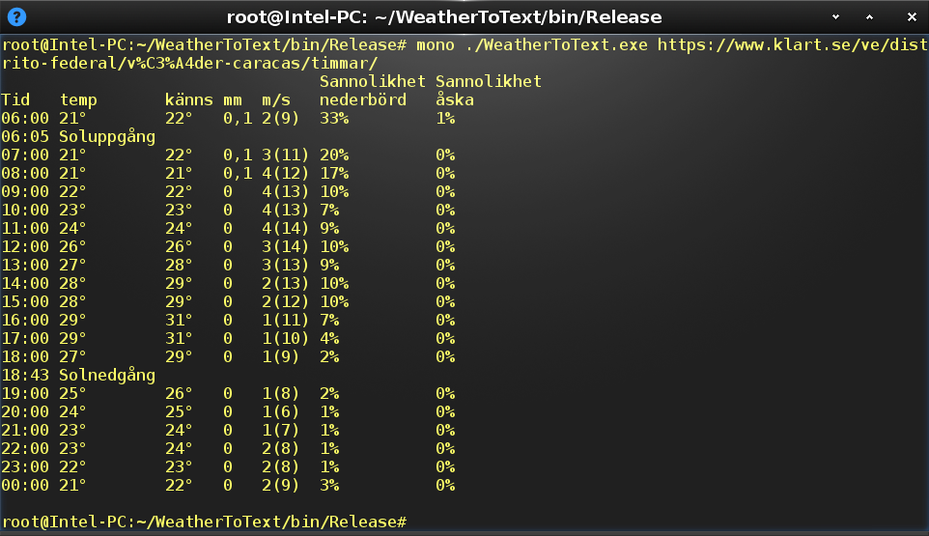The width and height of the screenshot is (929, 536).
Task: Click the 'känns' column header
Action: [x=189, y=99]
